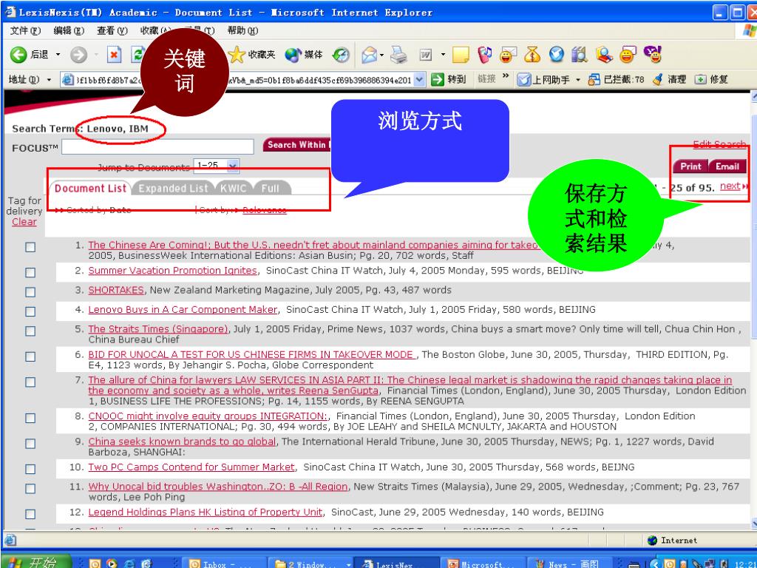Open the 媒体 media panel
The width and height of the screenshot is (757, 568).
pos(303,55)
